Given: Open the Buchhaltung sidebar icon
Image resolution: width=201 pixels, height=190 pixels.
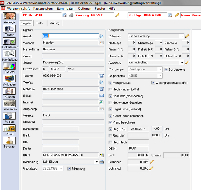Looking at the screenshot, I should [x=9, y=54].
